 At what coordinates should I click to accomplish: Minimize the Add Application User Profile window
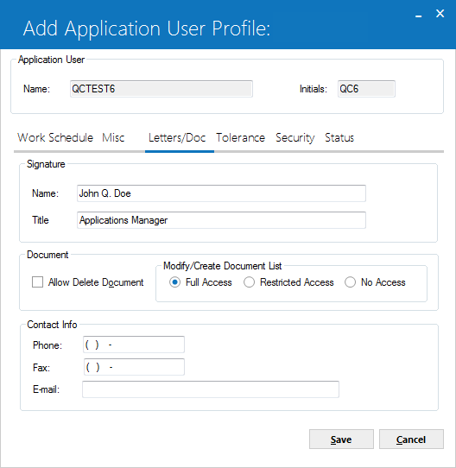point(419,14)
